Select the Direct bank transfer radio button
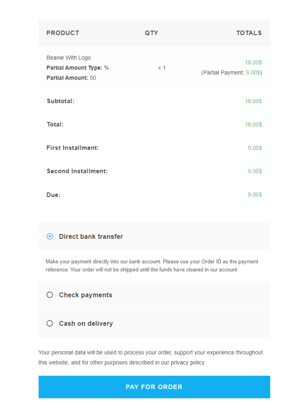 [x=50, y=236]
